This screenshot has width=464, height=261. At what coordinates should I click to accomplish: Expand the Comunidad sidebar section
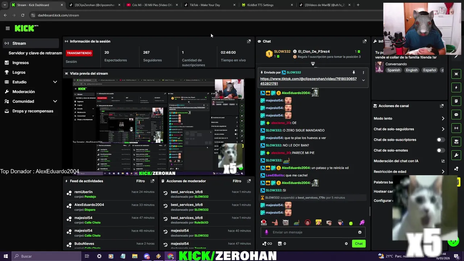[55, 101]
